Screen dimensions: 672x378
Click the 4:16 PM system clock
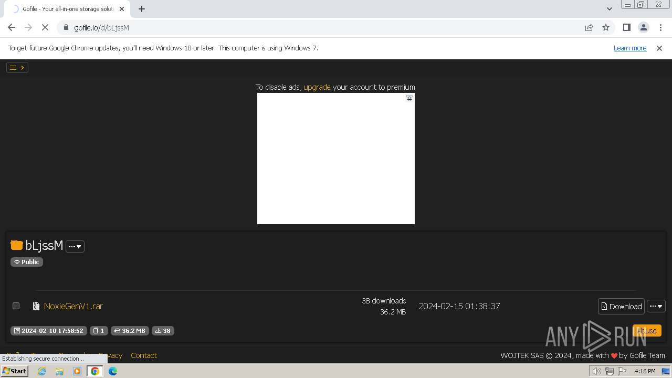pyautogui.click(x=645, y=371)
